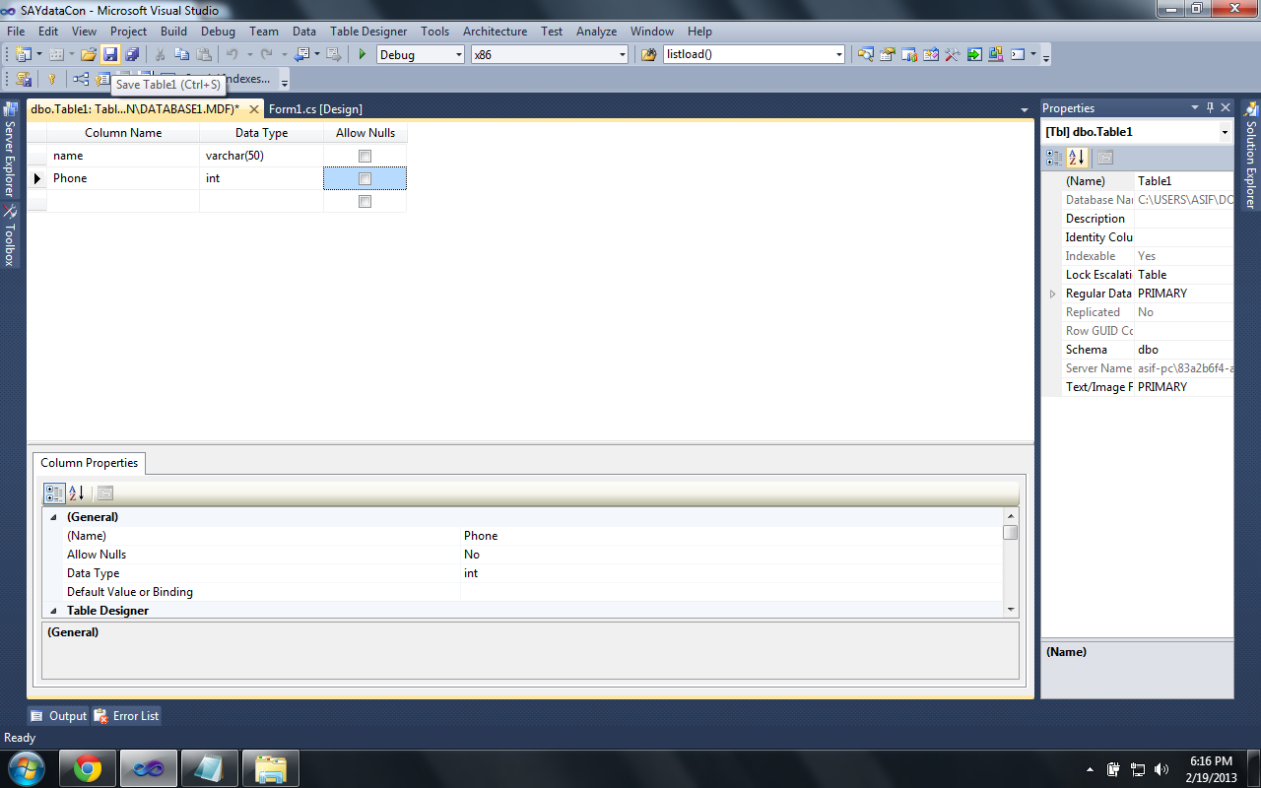Open the Toolbox hammer-and-wrench icon

click(953, 54)
